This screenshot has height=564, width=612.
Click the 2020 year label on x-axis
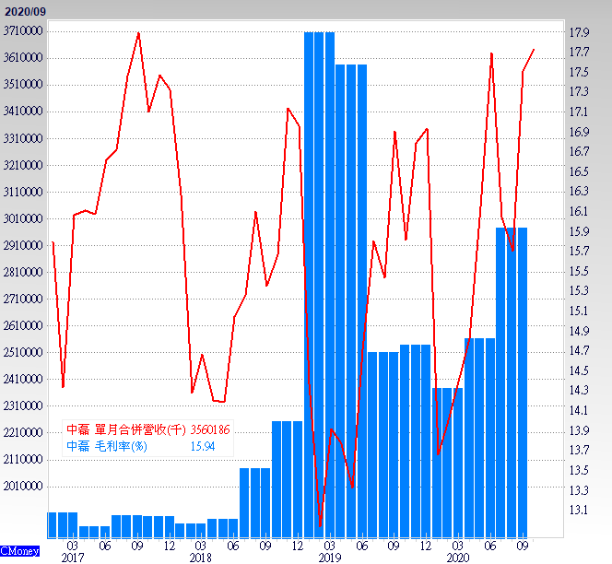458,558
